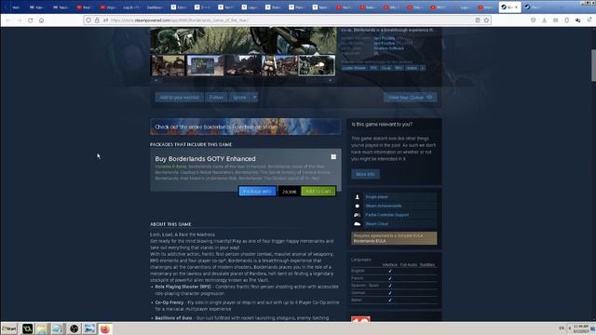The image size is (596, 335).
Task: Click the taskbar clock in system tray
Action: [x=581, y=328]
